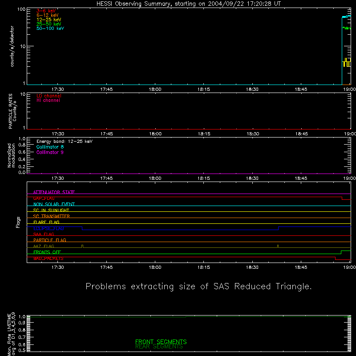Click the GAP_FLAG label
Image resolution: width=356 pixels, height=356 pixels.
(x=44, y=198)
